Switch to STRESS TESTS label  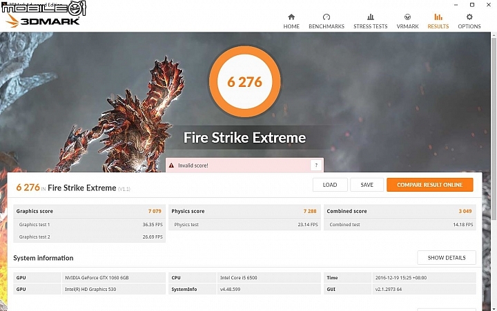(370, 26)
